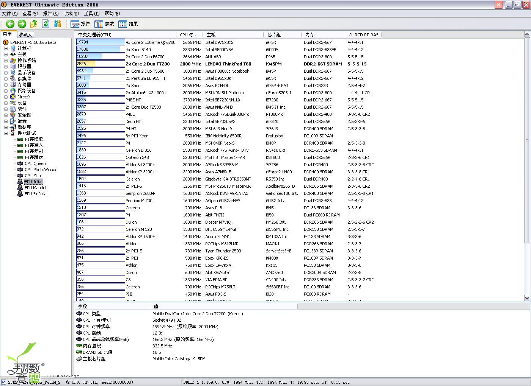
Task: Select the DirectX tree item
Action: click(x=24, y=97)
